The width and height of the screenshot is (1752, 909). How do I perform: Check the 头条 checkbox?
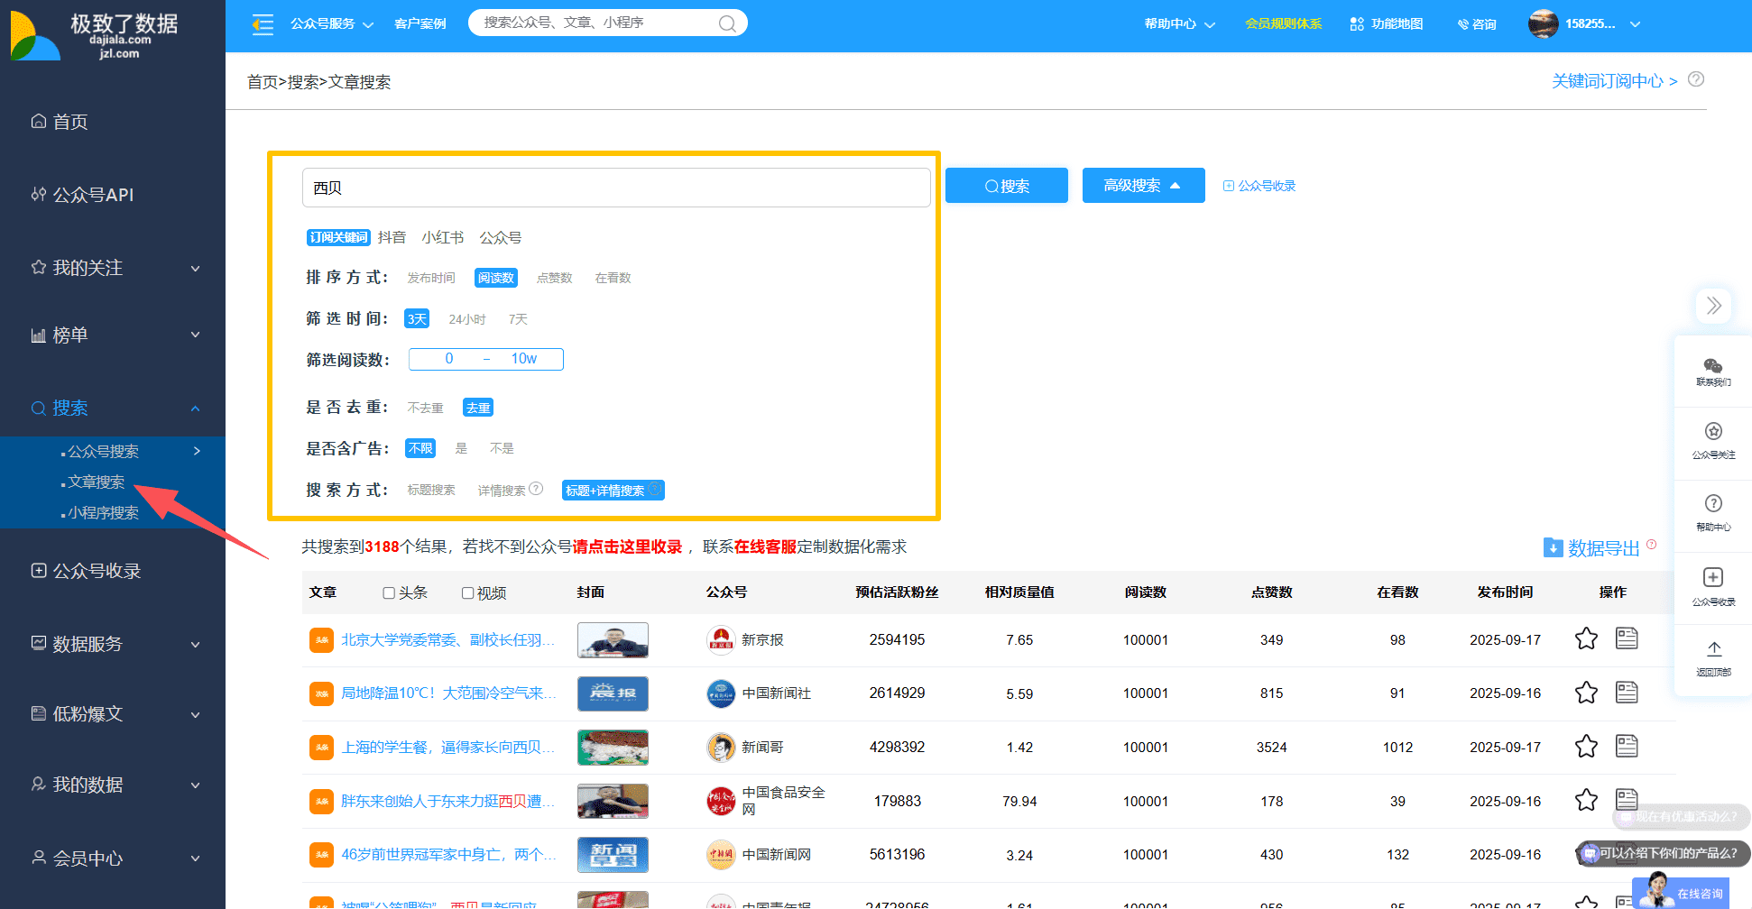pyautogui.click(x=389, y=593)
